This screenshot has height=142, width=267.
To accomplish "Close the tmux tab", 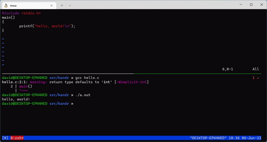I will [x=51, y=6].
